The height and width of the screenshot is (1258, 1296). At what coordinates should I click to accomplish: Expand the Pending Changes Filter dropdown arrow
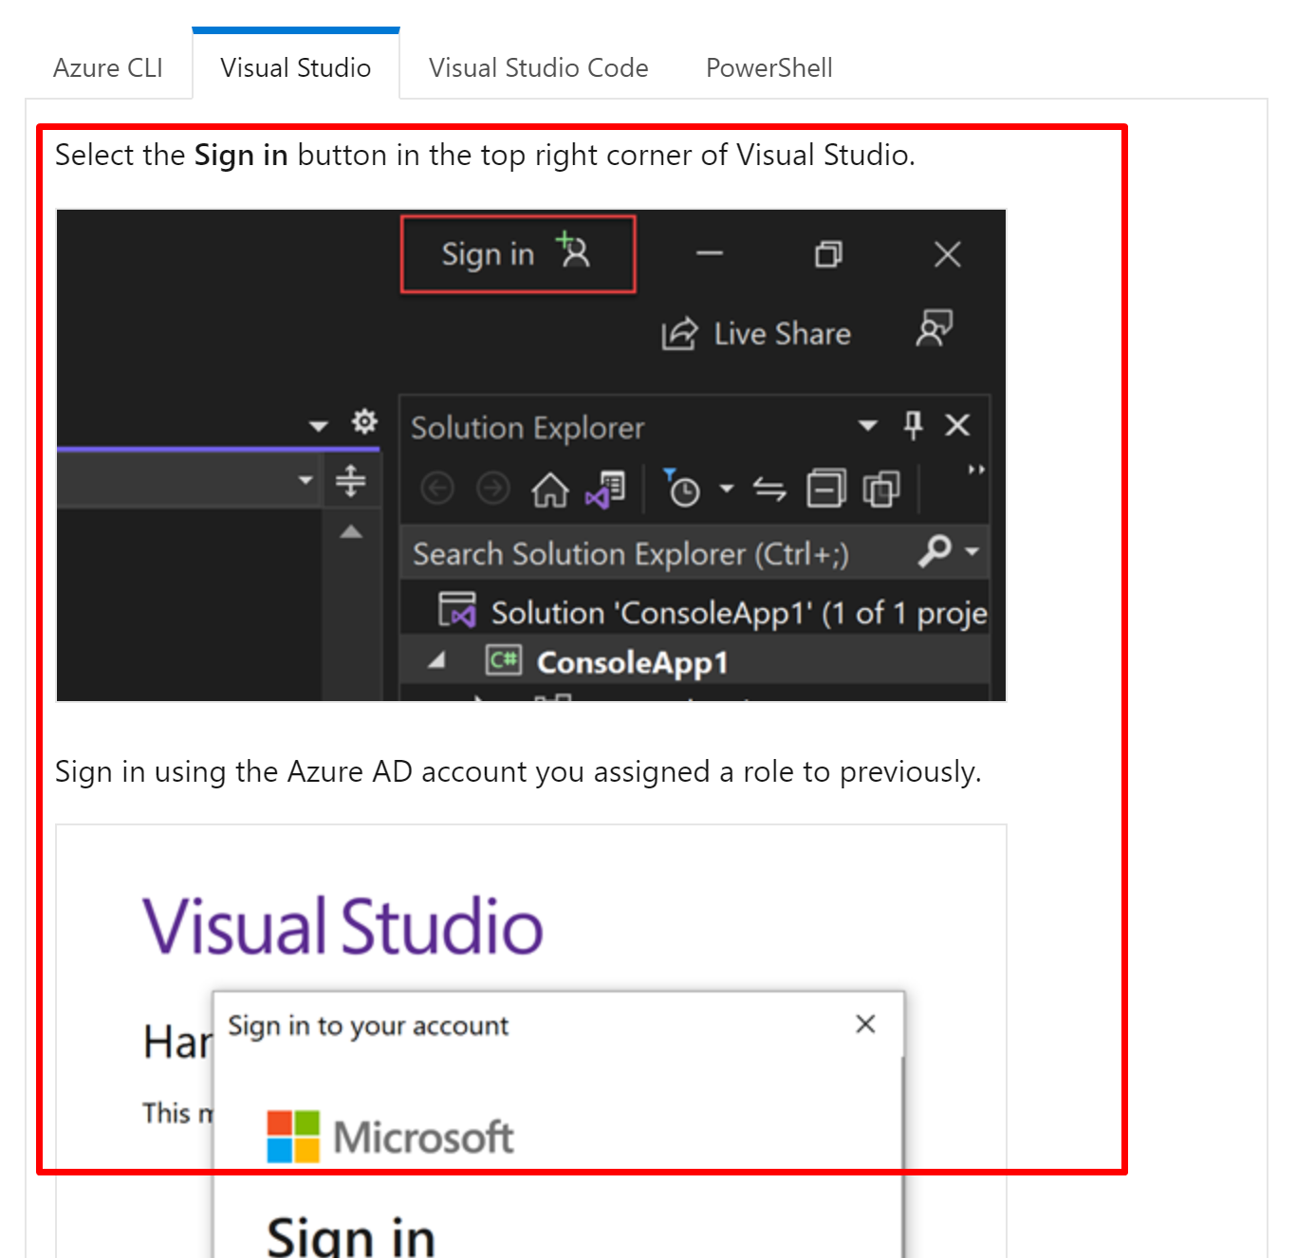(x=727, y=489)
